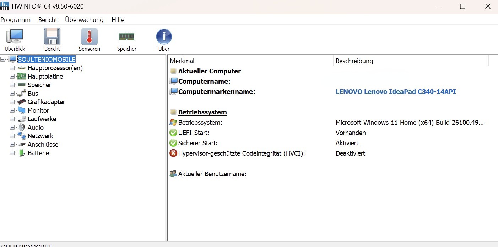Expand the Hauptplatine tree node
Viewport: 498px width, 247px height.
pyautogui.click(x=12, y=76)
